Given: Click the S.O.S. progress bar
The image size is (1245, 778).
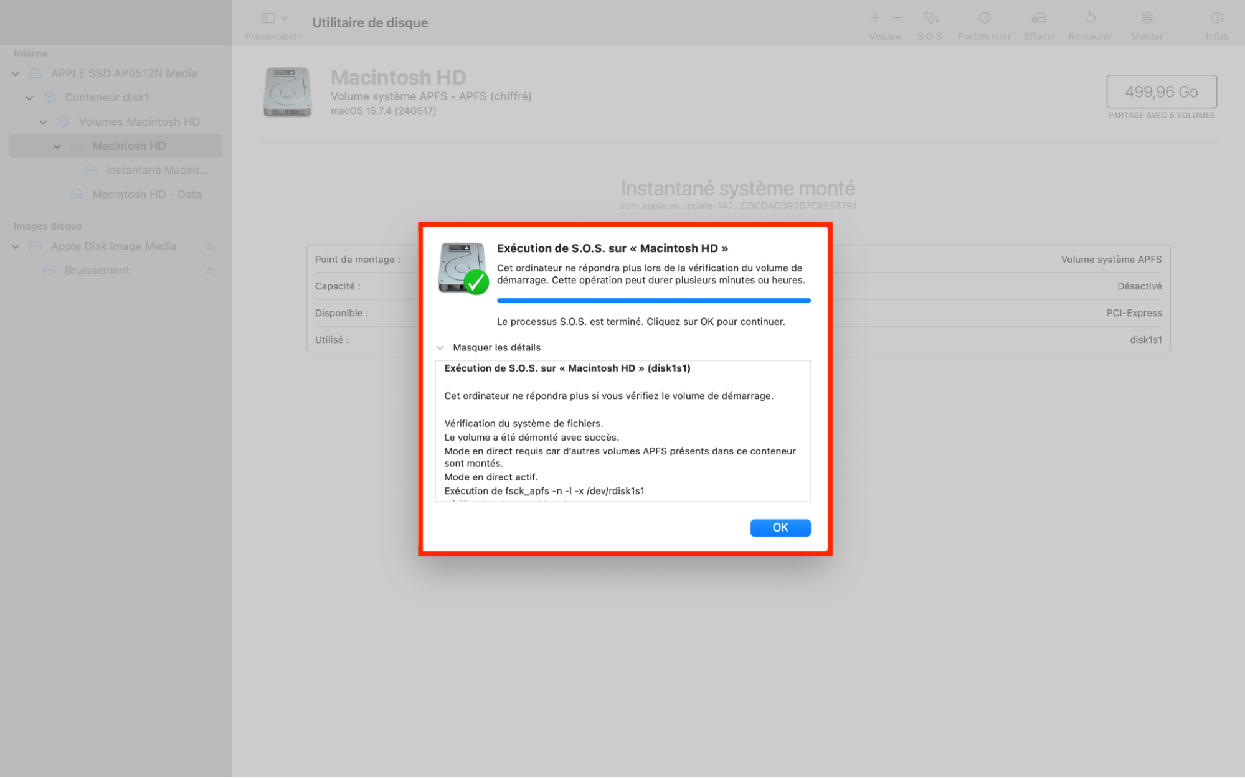Looking at the screenshot, I should click(x=653, y=301).
